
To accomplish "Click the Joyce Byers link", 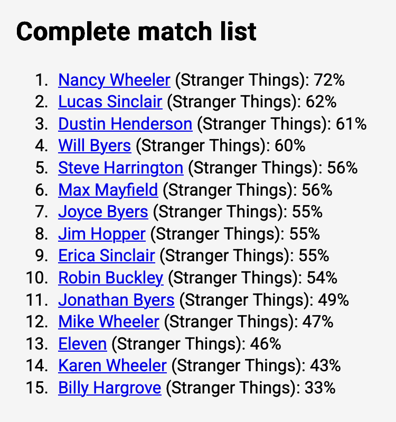I will click(103, 212).
